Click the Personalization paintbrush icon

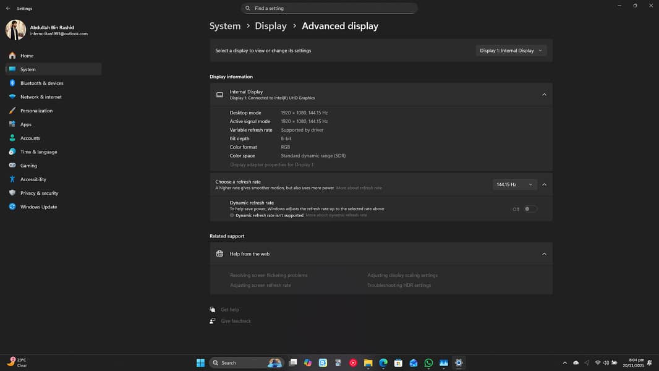click(12, 111)
